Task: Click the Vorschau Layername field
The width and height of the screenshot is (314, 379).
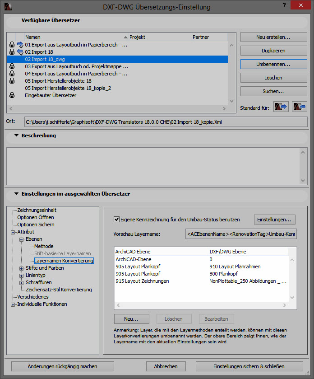Action: [x=241, y=234]
